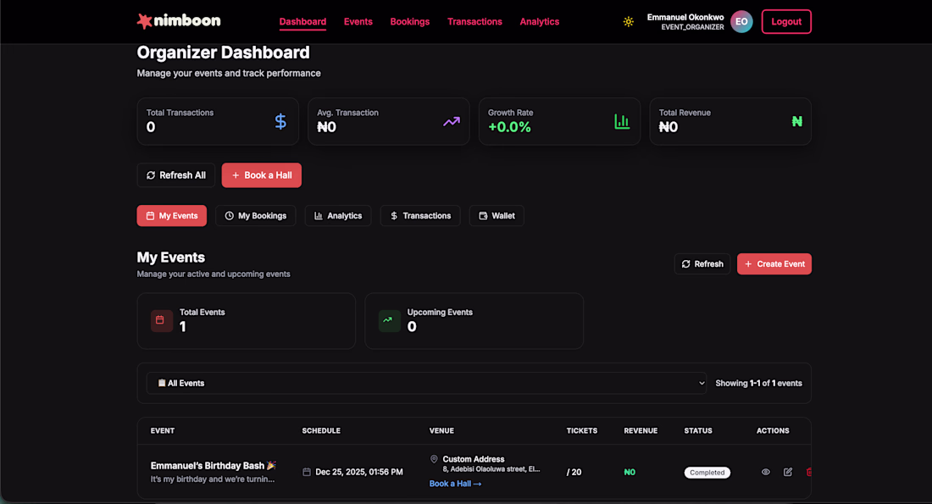Click the Refresh All button
Image resolution: width=932 pixels, height=504 pixels.
point(176,175)
